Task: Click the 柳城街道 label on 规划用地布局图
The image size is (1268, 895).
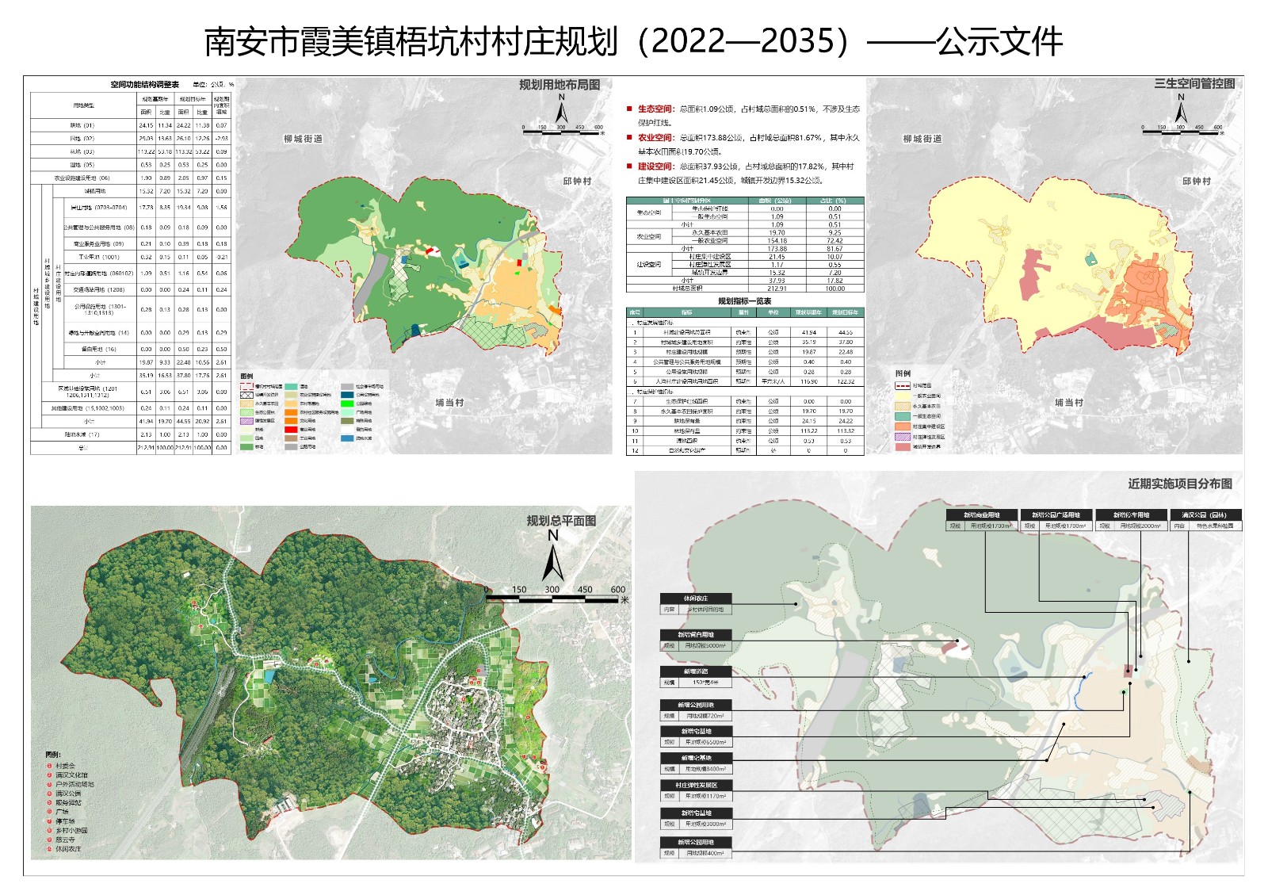Action: pos(304,139)
